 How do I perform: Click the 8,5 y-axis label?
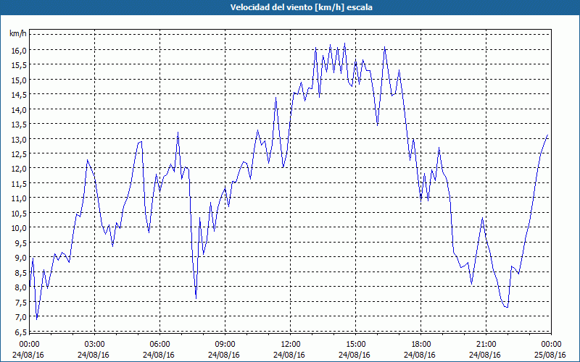click(21, 273)
